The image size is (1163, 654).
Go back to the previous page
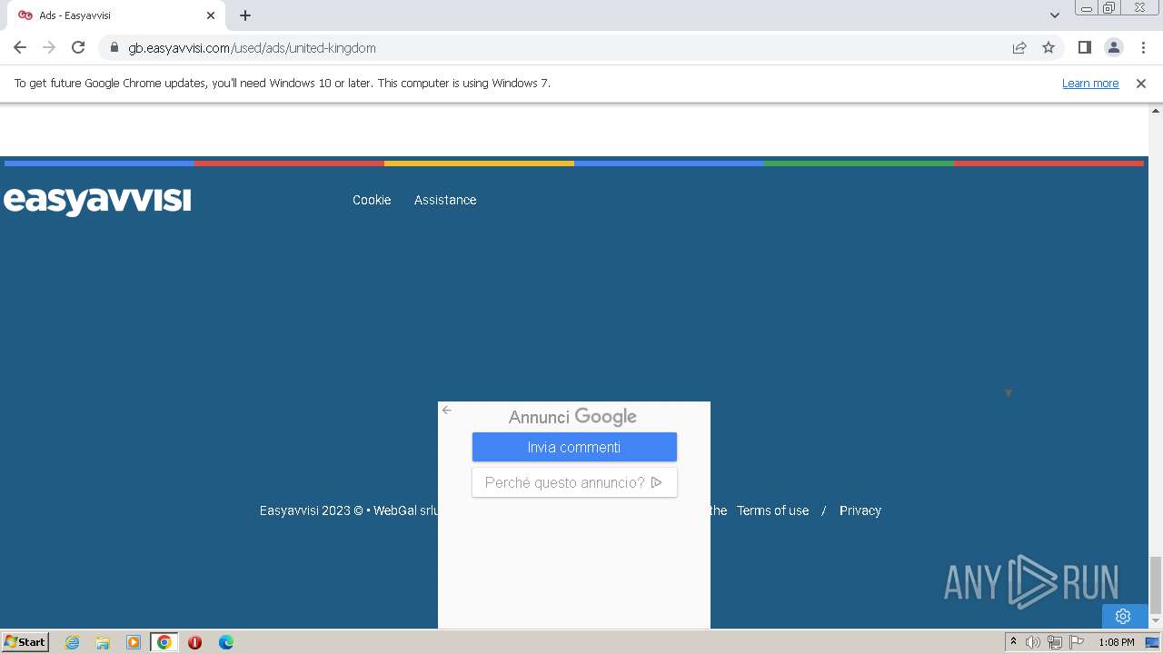[x=20, y=47]
